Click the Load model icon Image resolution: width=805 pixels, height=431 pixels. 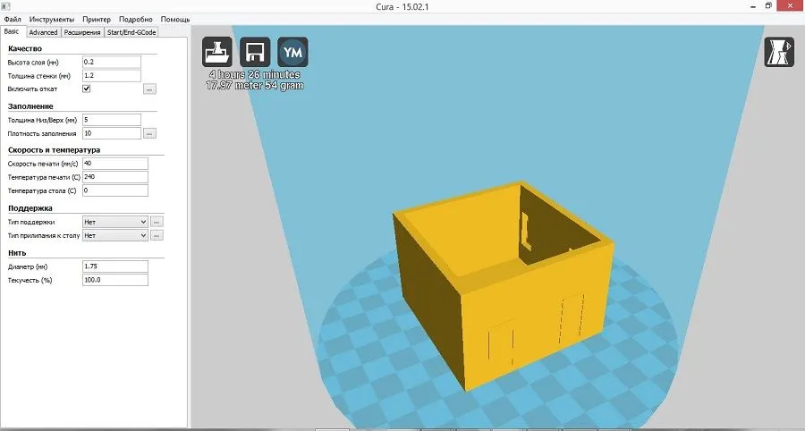[218, 52]
